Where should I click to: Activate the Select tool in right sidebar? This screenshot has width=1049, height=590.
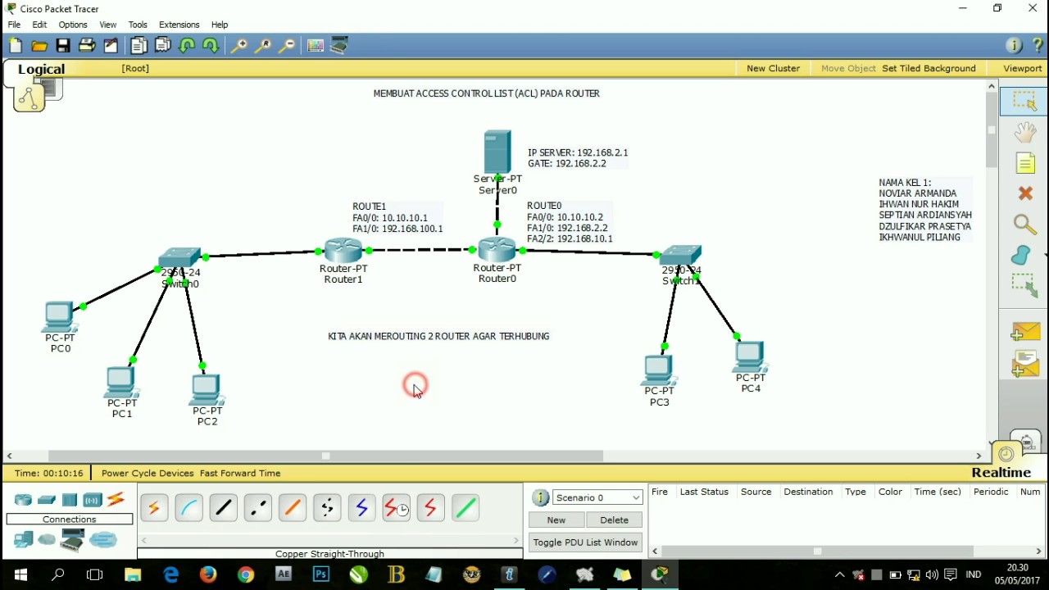point(1024,101)
